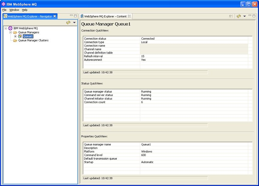Click the Platform row label
This screenshot has width=259, height=186.
point(89,152)
